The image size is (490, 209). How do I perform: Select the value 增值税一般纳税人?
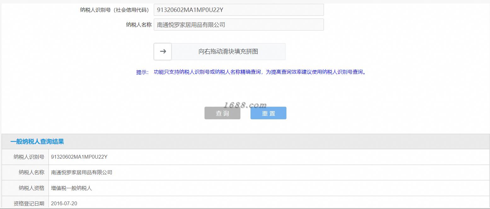coord(72,188)
